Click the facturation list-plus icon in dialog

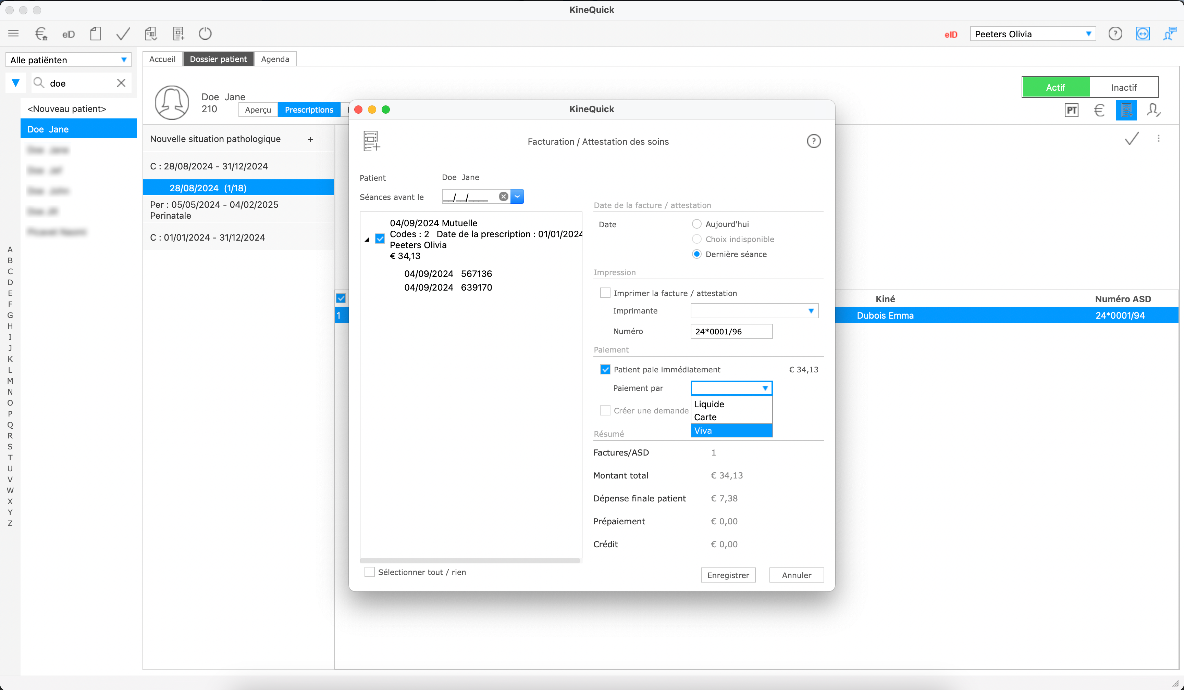point(371,141)
